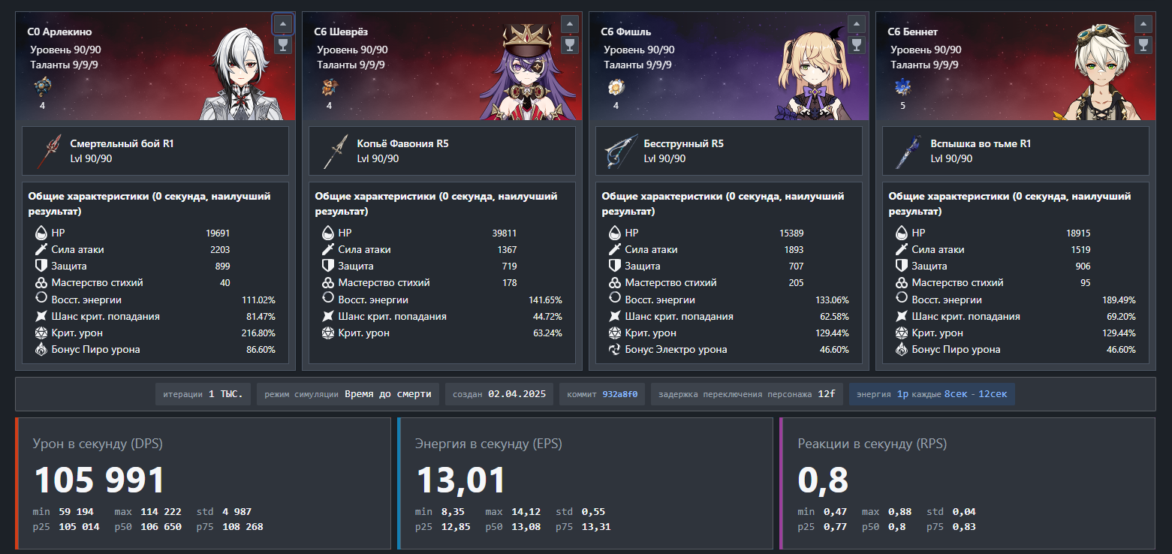This screenshot has height=554, width=1172.
Task: Click Беннет's energy recharge value 189.49%
Action: [x=1117, y=300]
